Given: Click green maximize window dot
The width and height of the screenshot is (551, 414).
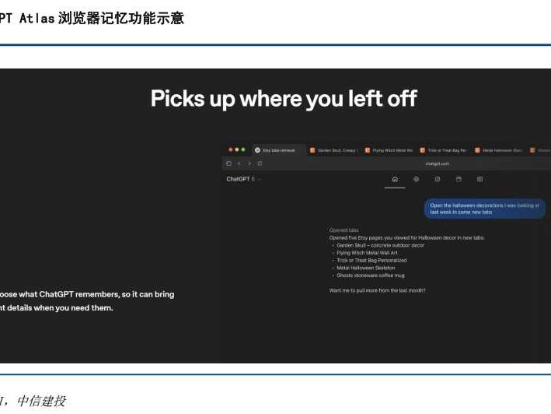Looking at the screenshot, I should (243, 149).
